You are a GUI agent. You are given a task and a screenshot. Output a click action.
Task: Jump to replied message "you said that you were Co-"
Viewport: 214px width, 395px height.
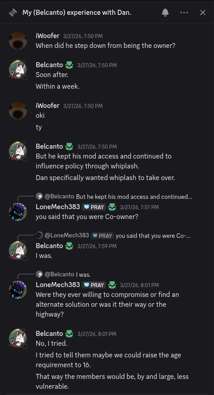click(153, 236)
